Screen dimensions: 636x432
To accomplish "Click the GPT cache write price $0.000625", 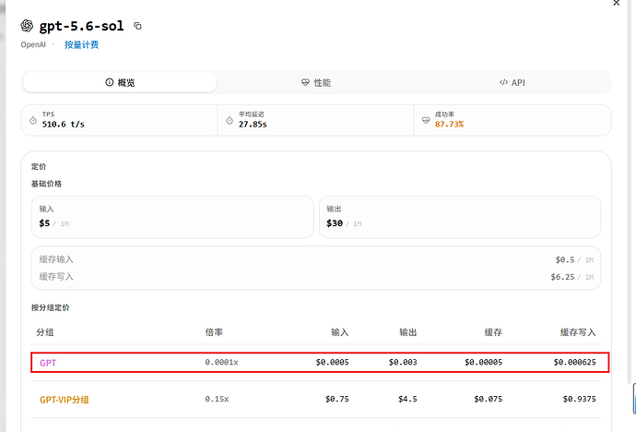I will tap(575, 362).
